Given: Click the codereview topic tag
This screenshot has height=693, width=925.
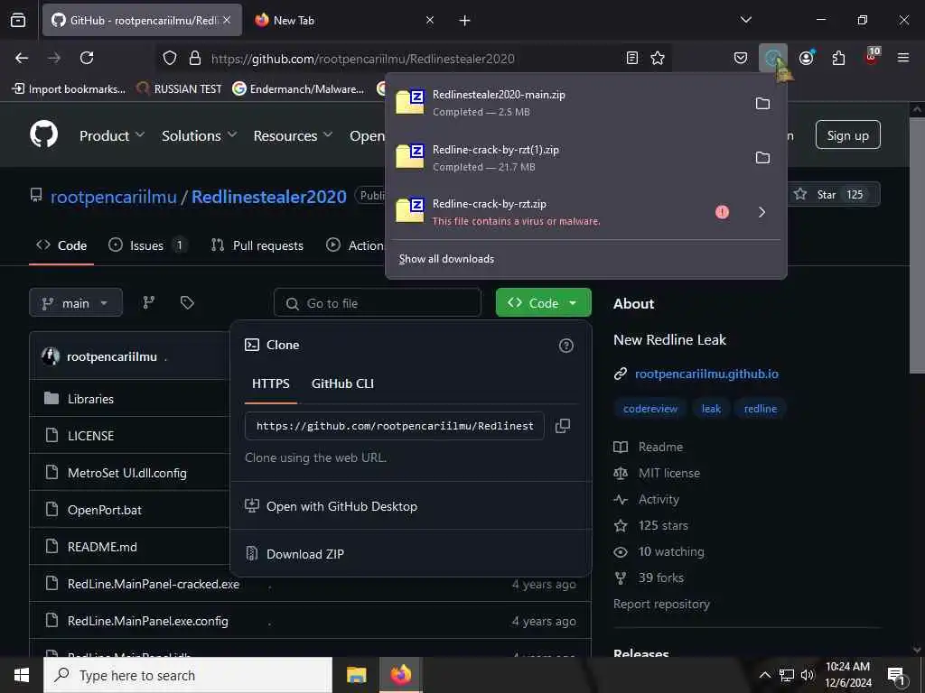Looking at the screenshot, I should pos(650,409).
